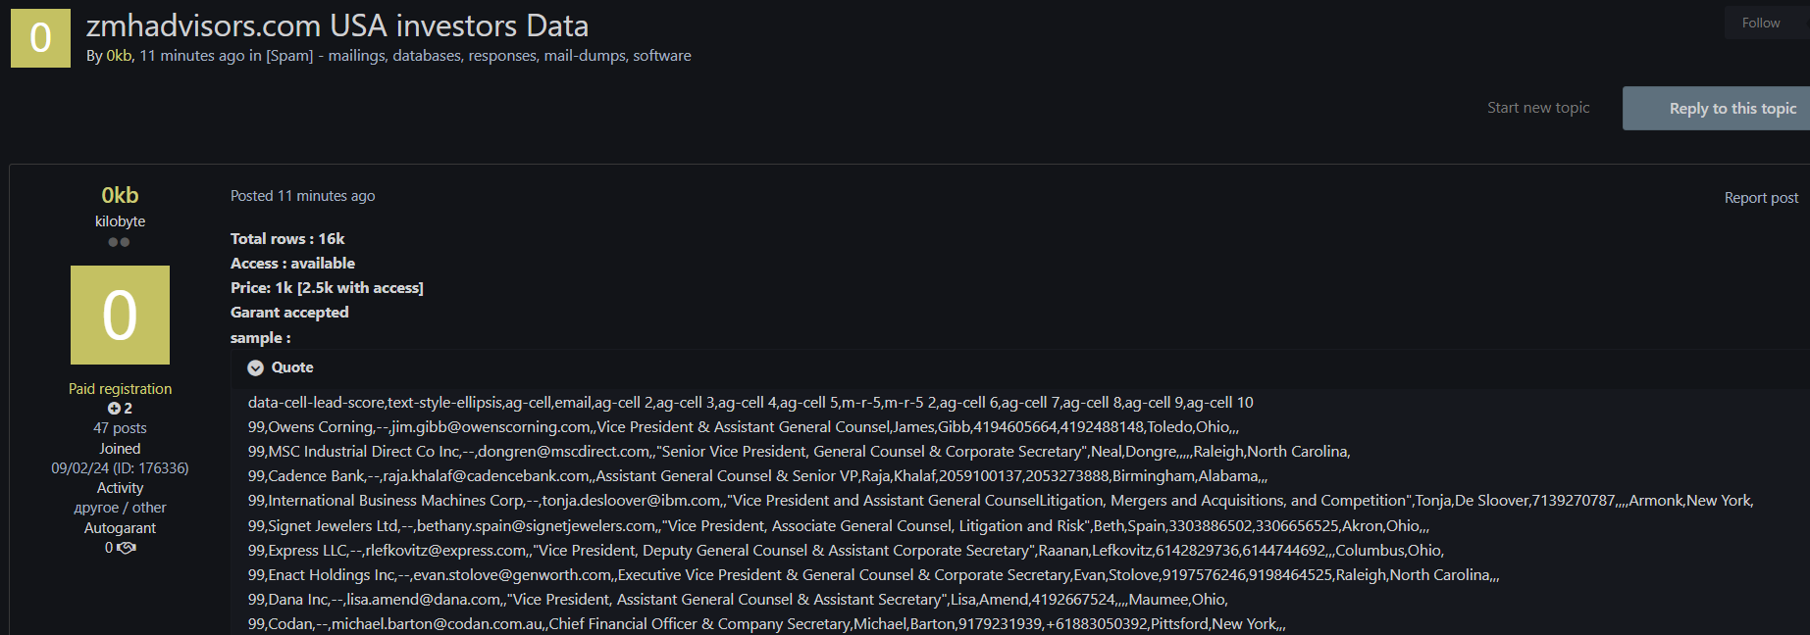The width and height of the screenshot is (1810, 635).
Task: View the 47 posts link
Action: [x=120, y=428]
